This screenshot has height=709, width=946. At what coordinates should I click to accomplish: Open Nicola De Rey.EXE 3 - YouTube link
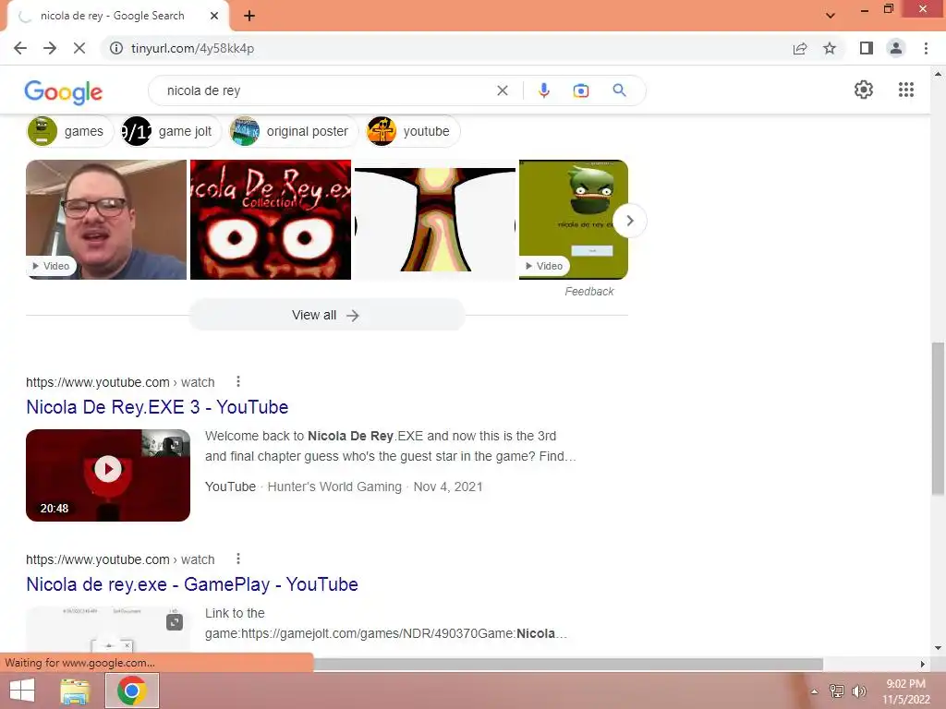157,407
